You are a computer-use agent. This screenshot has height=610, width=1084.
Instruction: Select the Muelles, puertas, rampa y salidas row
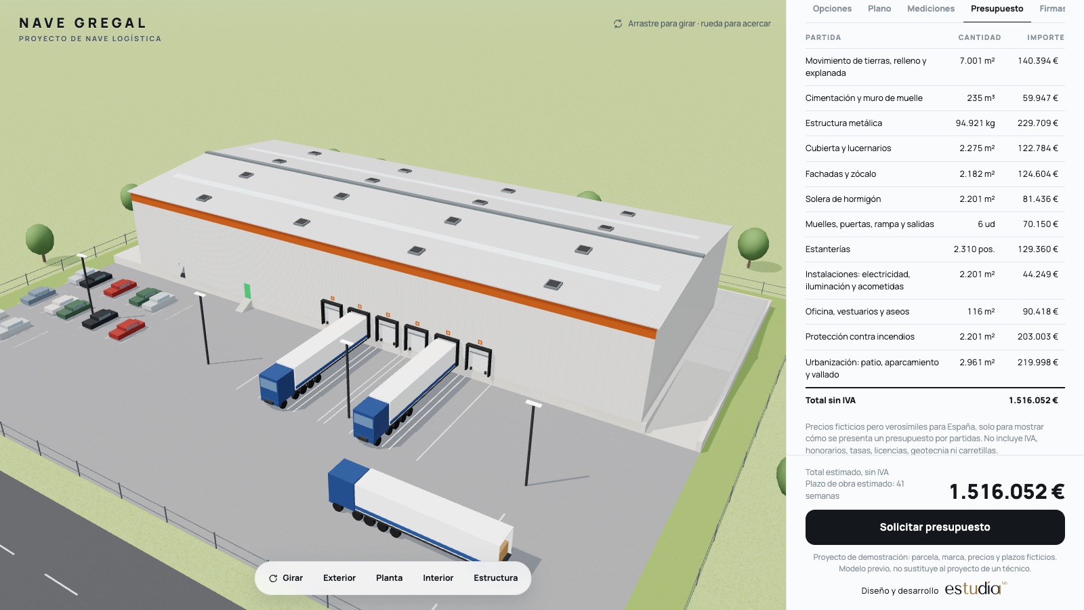935,224
